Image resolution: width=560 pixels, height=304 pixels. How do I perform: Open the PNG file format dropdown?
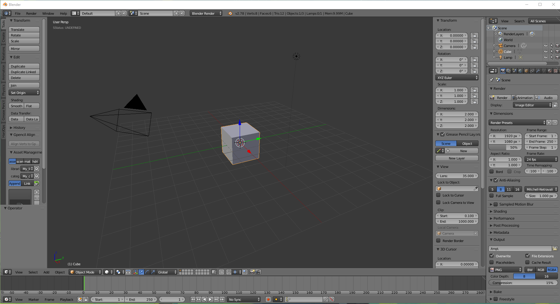tap(505, 270)
